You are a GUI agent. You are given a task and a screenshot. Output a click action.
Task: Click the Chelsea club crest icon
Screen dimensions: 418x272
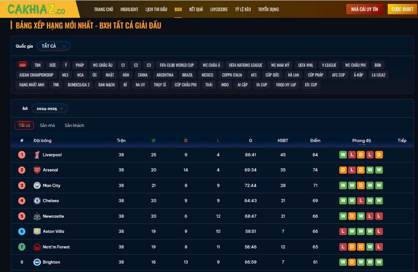point(37,201)
